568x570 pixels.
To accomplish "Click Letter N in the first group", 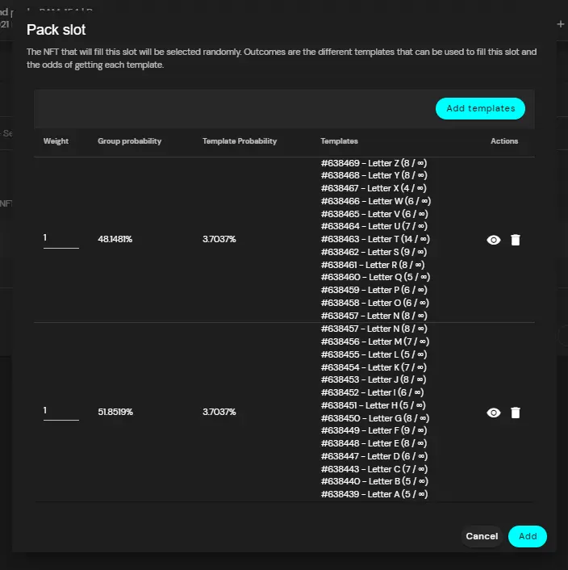I will (x=374, y=316).
